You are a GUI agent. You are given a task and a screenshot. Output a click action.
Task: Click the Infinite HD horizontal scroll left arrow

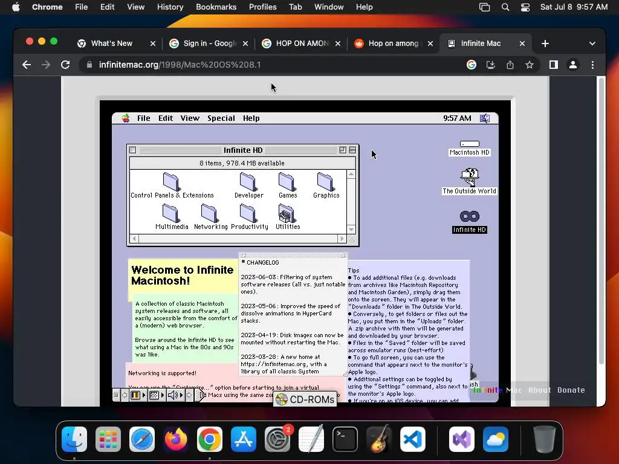[x=134, y=239]
